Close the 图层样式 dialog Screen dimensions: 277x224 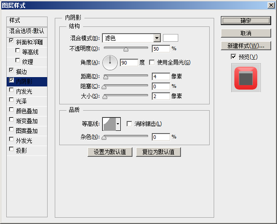271,5
